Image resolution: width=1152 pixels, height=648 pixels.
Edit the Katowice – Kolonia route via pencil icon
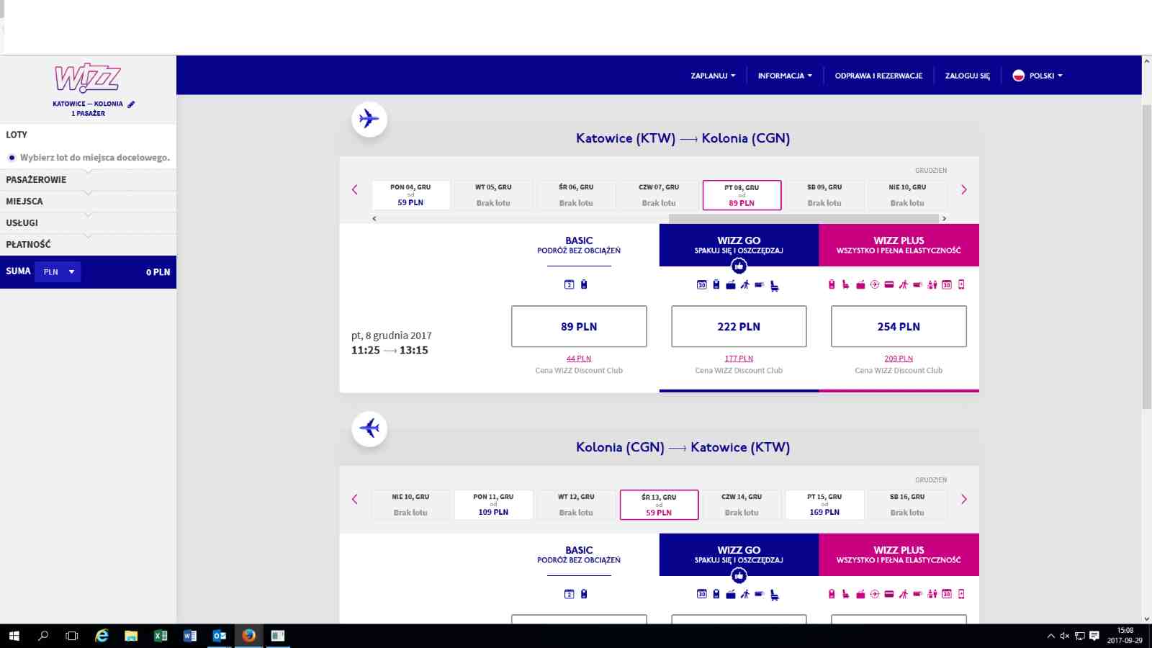(x=131, y=104)
